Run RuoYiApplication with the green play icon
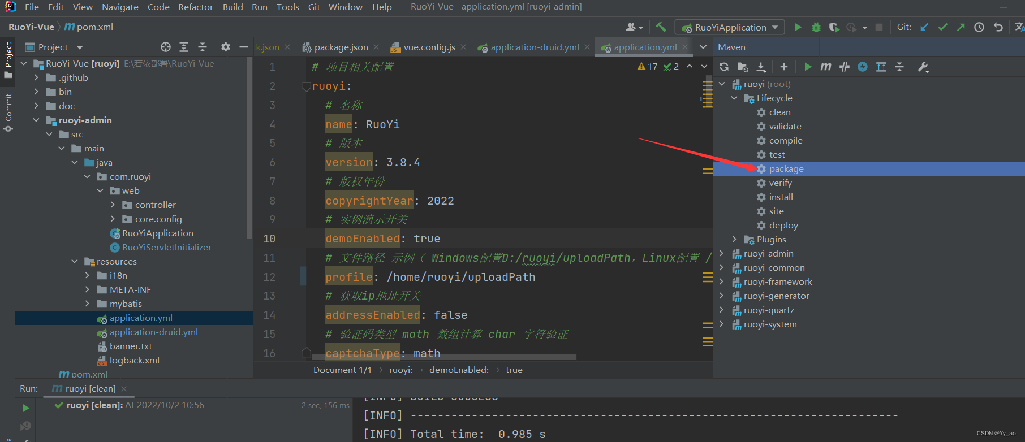This screenshot has width=1025, height=442. pyautogui.click(x=798, y=27)
